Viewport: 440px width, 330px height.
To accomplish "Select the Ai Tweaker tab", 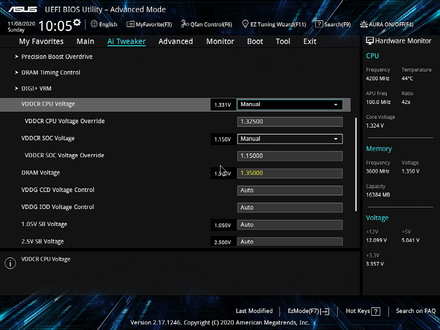I will (127, 42).
